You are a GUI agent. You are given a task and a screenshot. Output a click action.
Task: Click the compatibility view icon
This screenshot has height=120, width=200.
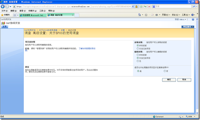(141, 7)
